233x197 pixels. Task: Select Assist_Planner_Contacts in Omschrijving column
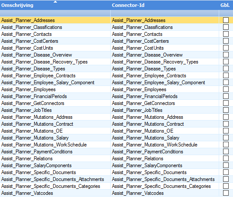(x=26, y=34)
